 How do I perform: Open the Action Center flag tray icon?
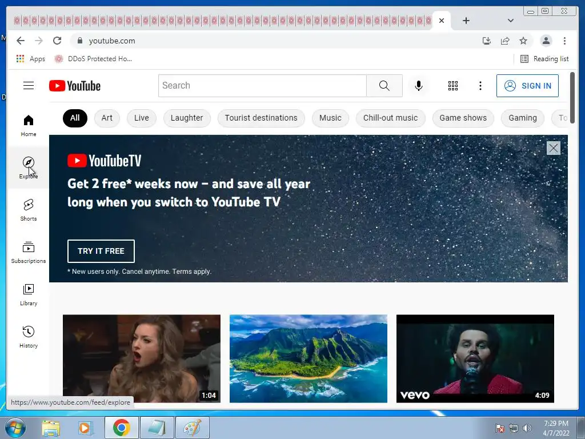tap(500, 428)
